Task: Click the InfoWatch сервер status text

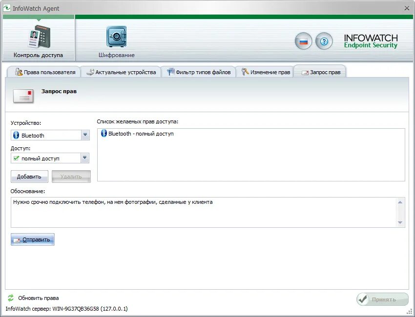Action: coord(66,309)
